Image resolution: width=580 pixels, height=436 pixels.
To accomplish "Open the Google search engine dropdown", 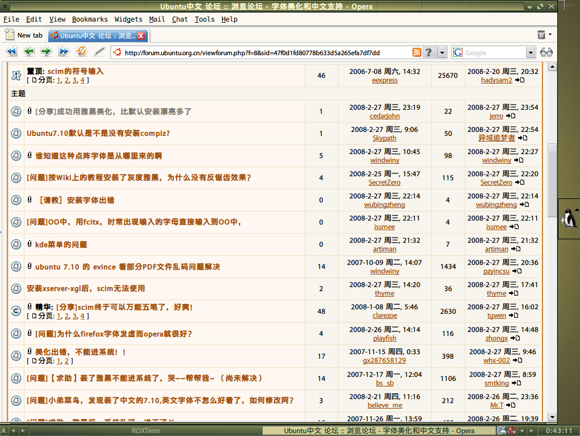I will coord(531,52).
